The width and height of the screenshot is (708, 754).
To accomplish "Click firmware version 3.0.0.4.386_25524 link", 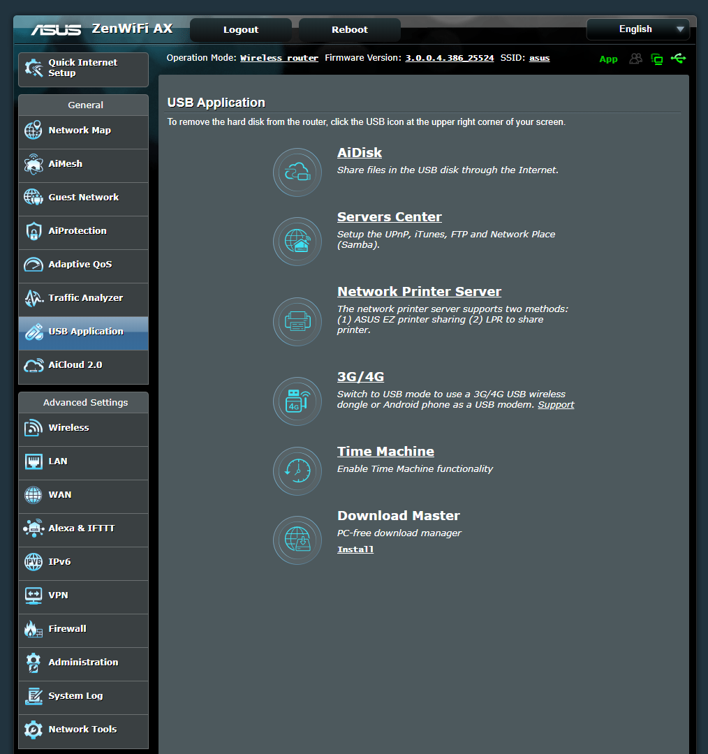I will 449,58.
